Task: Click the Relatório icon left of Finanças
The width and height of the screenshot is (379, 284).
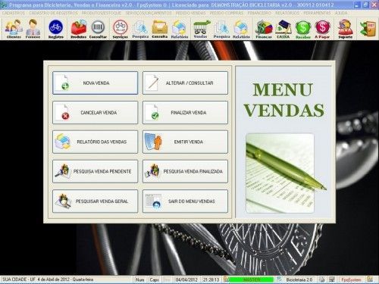Action: [241, 29]
